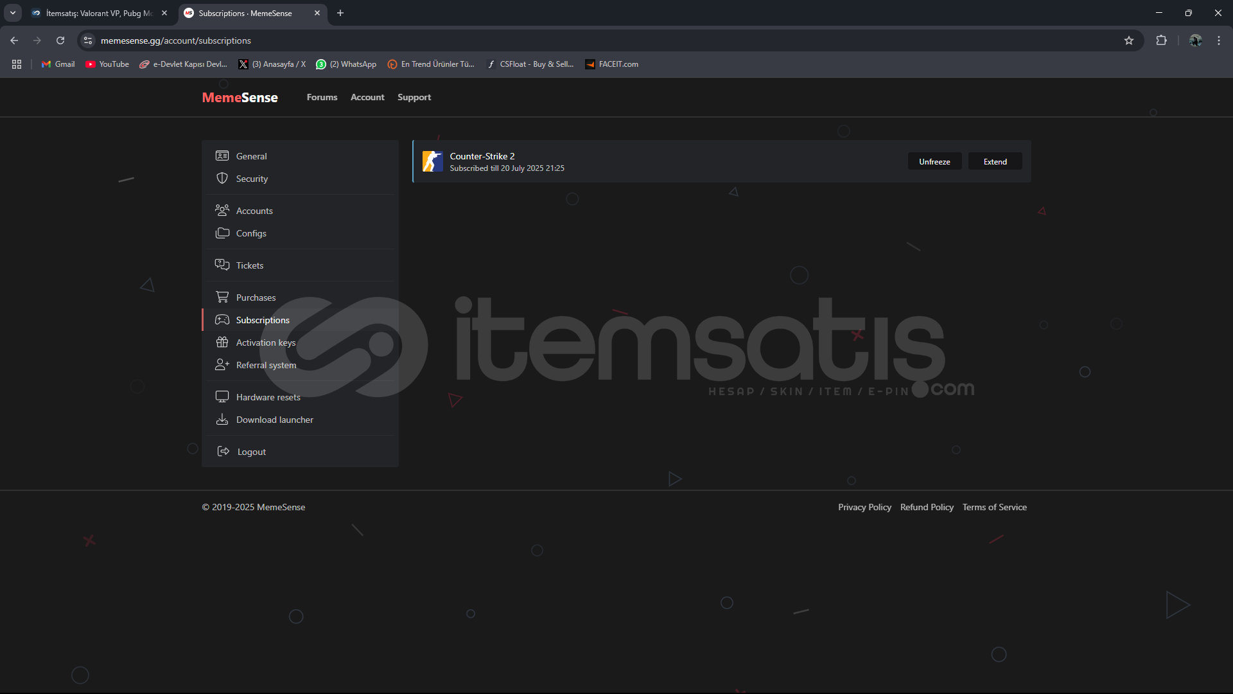Click the Security shield icon
Image resolution: width=1233 pixels, height=694 pixels.
point(222,179)
